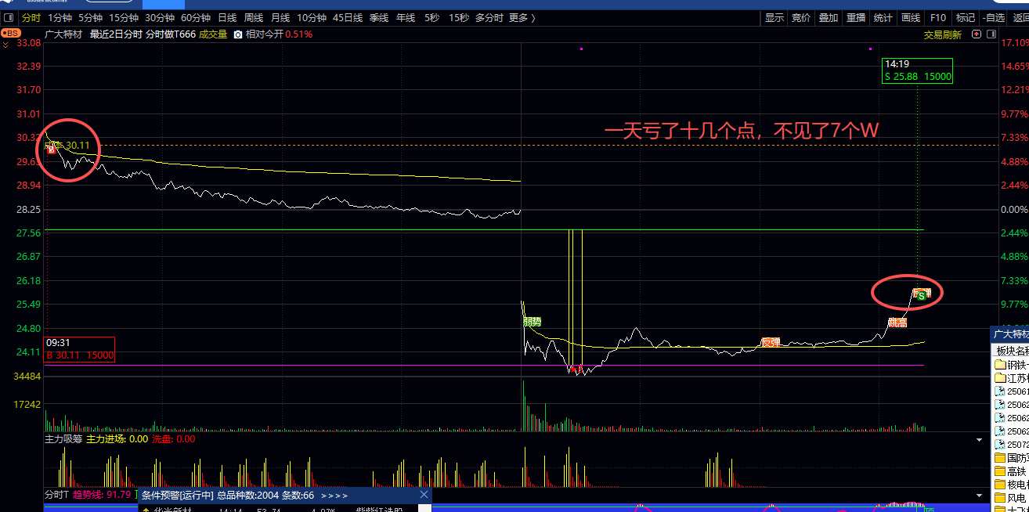Click the 成交量 indicator label
This screenshot has height=512, width=1029.
[x=213, y=34]
